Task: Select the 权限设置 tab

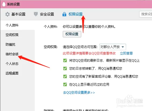Action: [x=76, y=14]
